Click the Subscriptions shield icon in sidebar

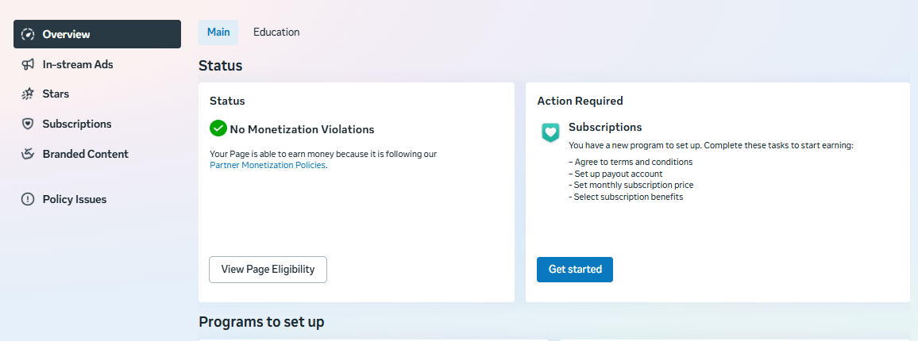[29, 125]
